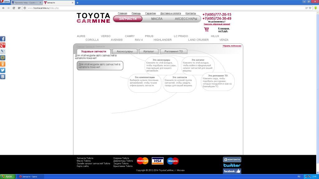The image size is (319, 179).
Task: Switch to the Аксессуары tab
Action: click(125, 51)
